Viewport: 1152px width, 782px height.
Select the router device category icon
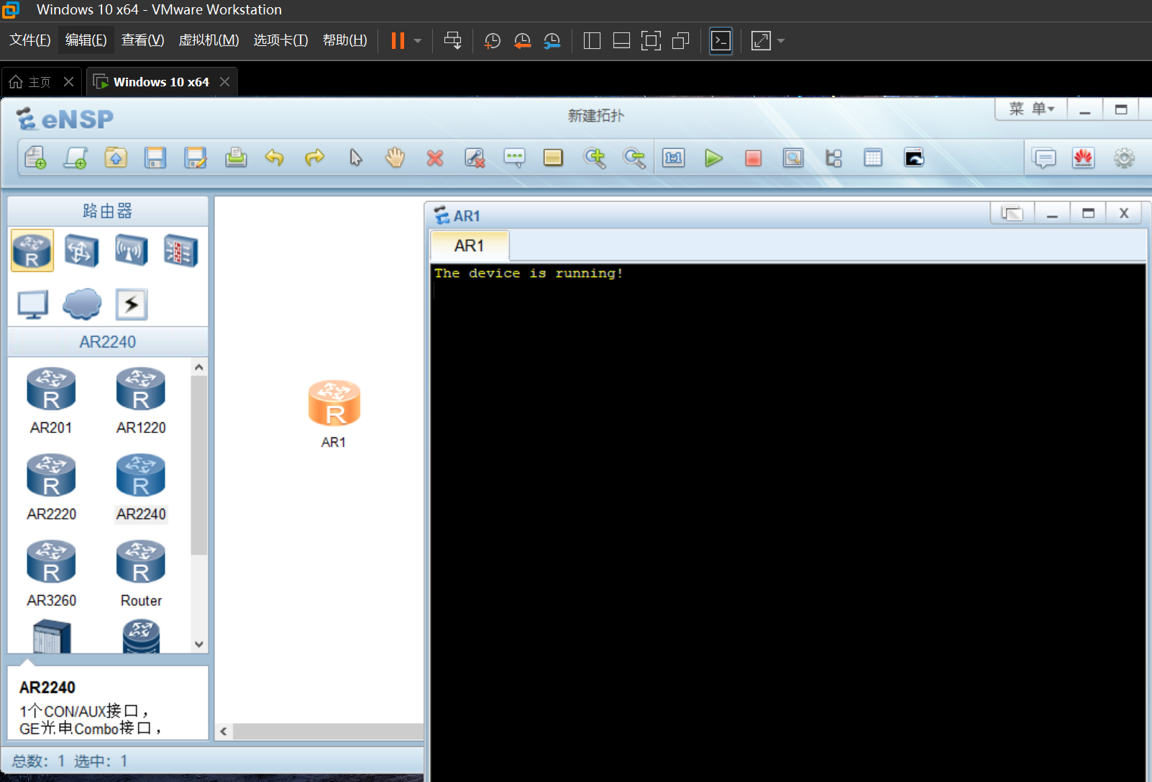[32, 250]
